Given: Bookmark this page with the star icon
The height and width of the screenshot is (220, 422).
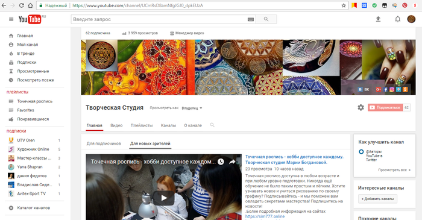Looking at the screenshot, I should pos(344,5).
